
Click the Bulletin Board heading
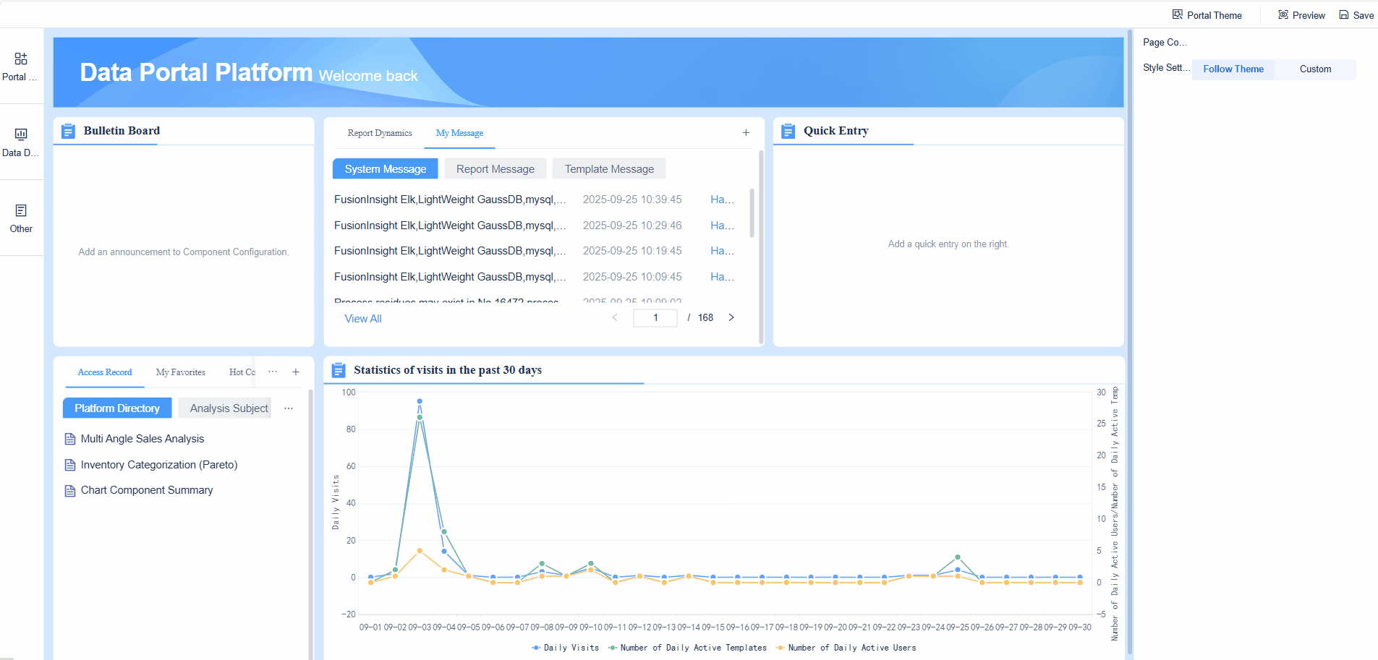coord(122,131)
